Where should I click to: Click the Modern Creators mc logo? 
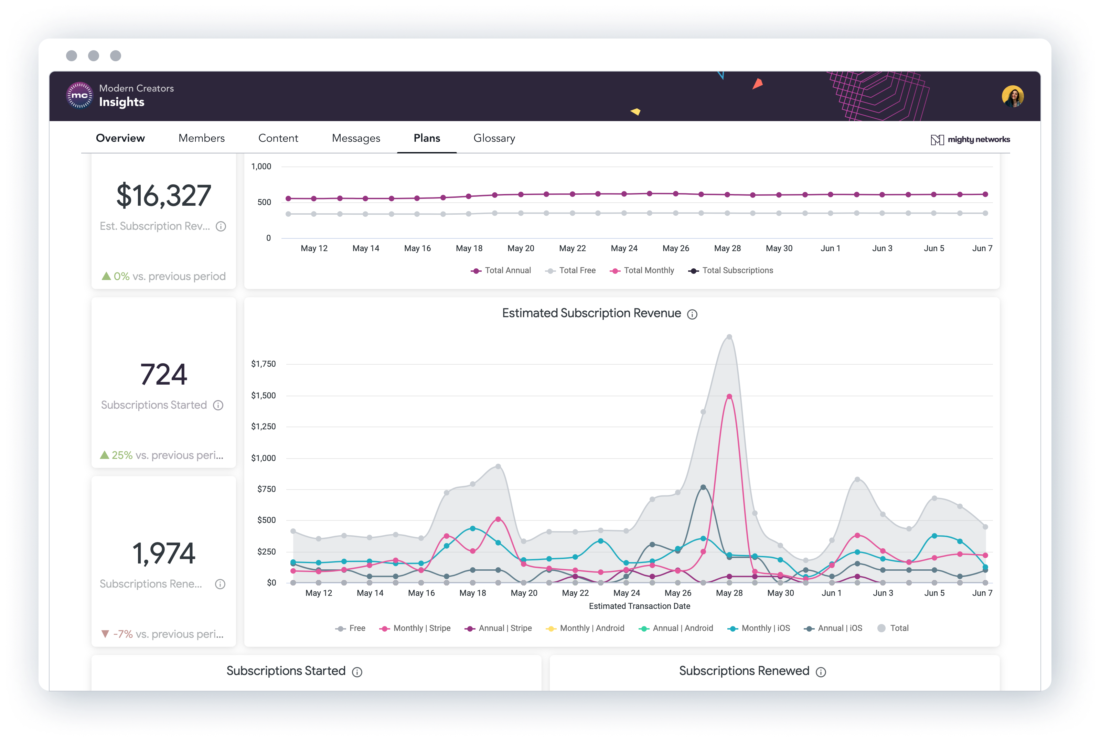79,95
